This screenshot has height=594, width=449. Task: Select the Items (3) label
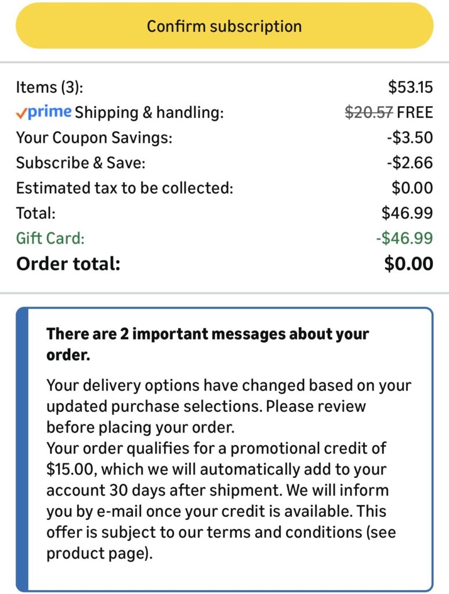click(x=50, y=87)
